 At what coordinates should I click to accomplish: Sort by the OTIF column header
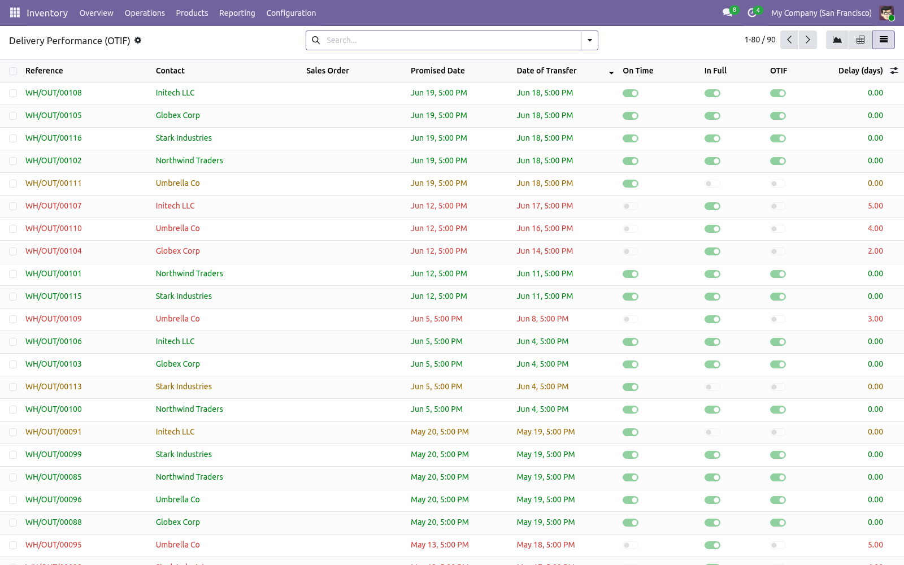pyautogui.click(x=779, y=71)
